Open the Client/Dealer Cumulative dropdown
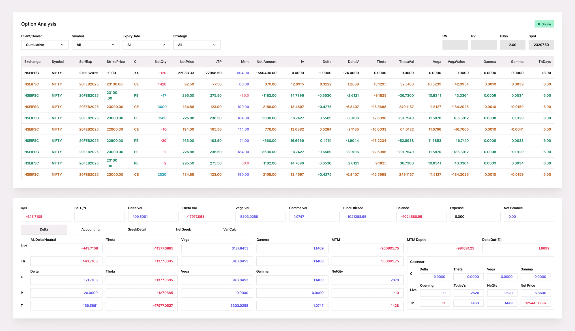 click(x=45, y=45)
